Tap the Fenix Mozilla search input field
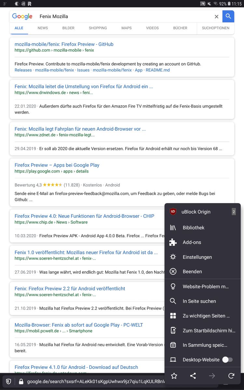 [124, 17]
